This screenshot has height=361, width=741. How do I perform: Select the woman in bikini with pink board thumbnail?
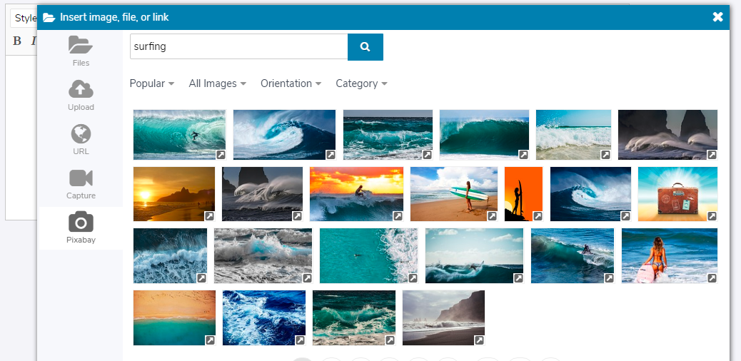click(669, 255)
